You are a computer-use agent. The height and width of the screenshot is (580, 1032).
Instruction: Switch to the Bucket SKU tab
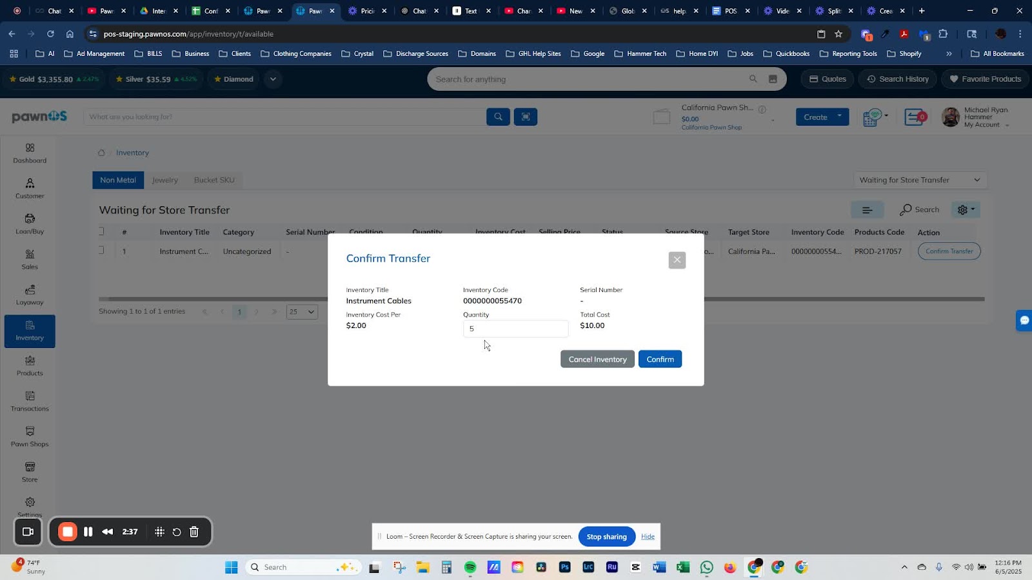coord(214,180)
